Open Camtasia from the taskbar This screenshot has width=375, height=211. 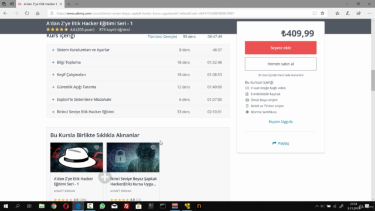tap(90, 206)
